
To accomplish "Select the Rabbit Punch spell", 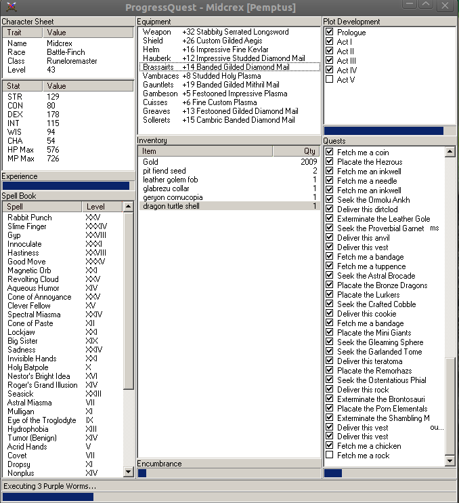I will coord(63,218).
